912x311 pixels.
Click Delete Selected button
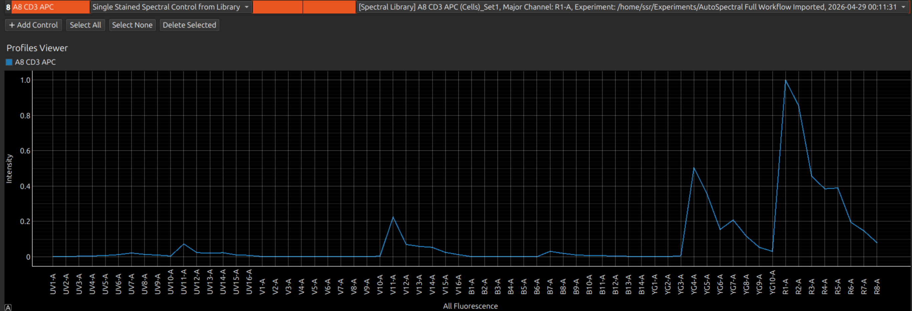[x=189, y=25]
